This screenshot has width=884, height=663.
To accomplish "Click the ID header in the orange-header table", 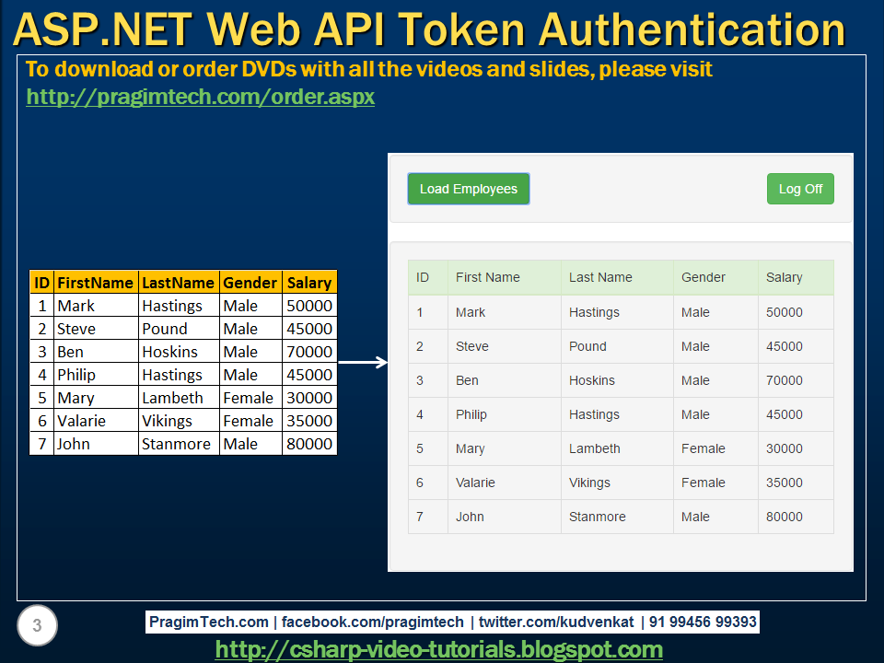I will point(41,283).
